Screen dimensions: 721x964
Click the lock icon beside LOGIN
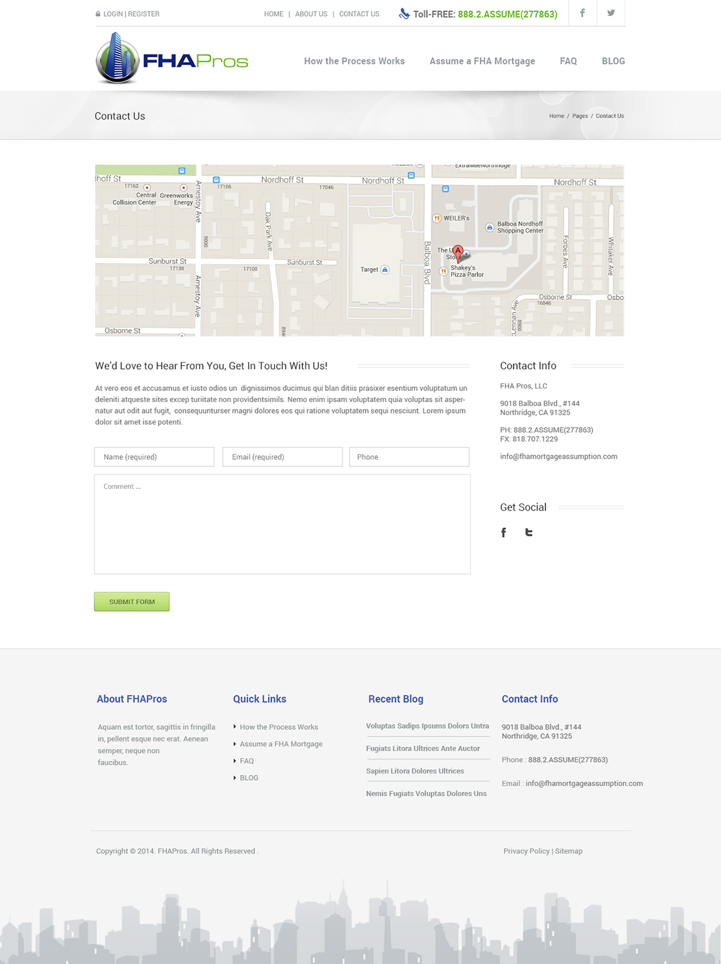(x=98, y=14)
